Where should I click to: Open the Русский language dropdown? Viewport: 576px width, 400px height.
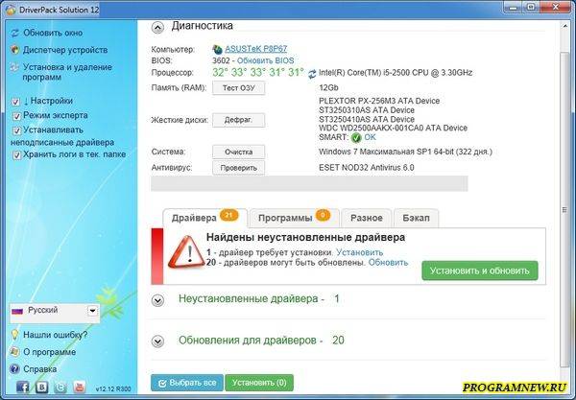click(x=92, y=311)
